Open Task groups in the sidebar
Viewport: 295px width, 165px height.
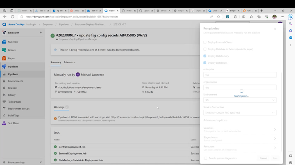click(14, 102)
